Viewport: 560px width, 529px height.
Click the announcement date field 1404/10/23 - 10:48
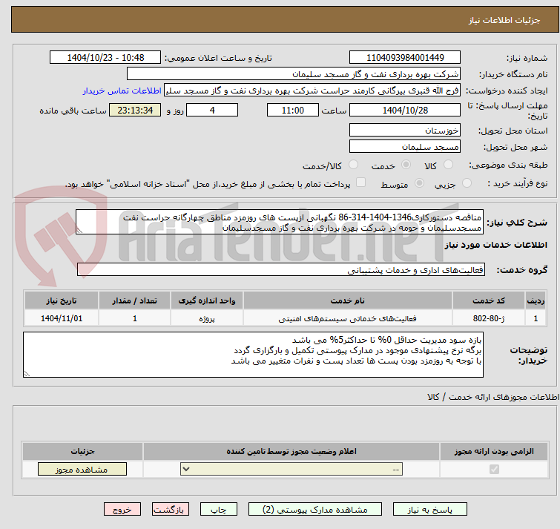(x=105, y=58)
